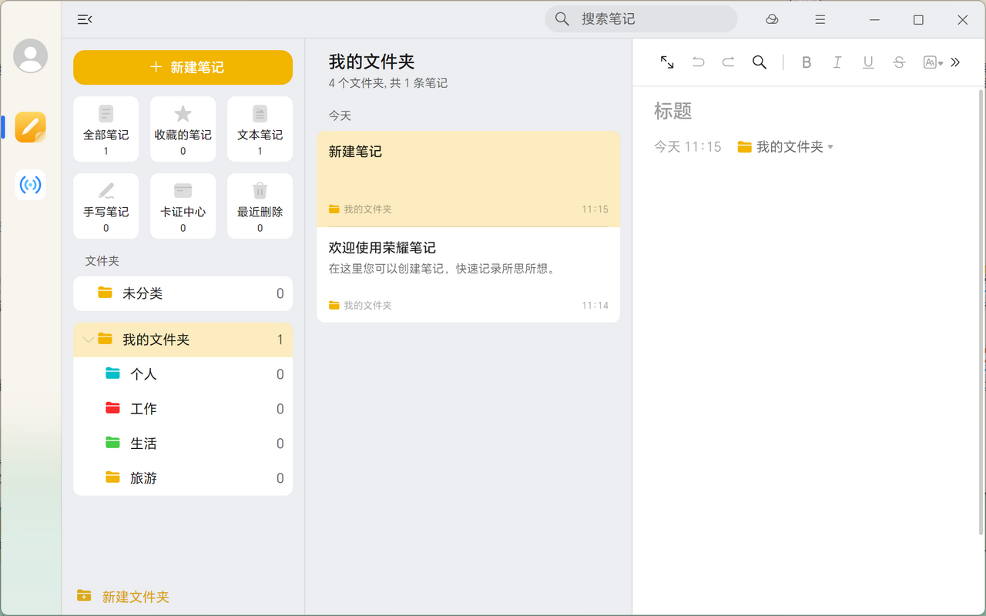Click the search notes field

[641, 19]
